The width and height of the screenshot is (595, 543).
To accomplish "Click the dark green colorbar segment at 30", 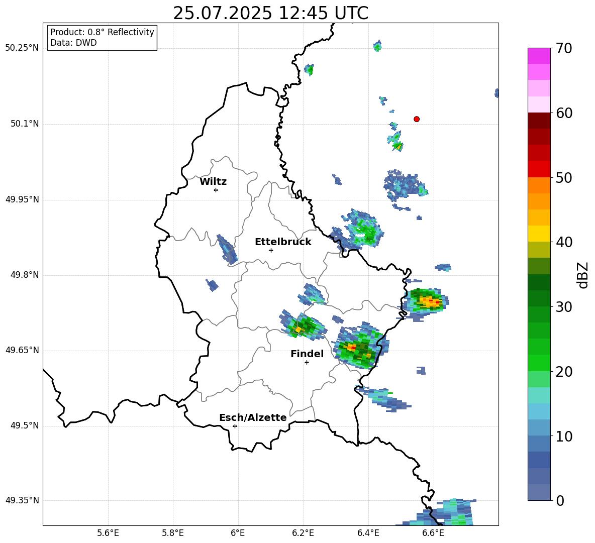I will click(539, 298).
